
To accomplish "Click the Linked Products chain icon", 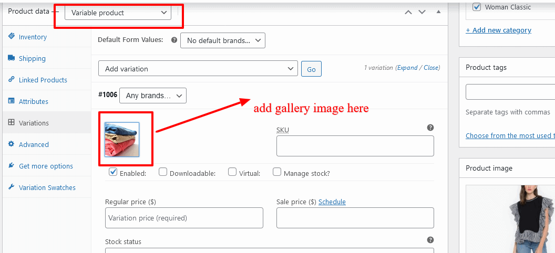I will tap(12, 79).
